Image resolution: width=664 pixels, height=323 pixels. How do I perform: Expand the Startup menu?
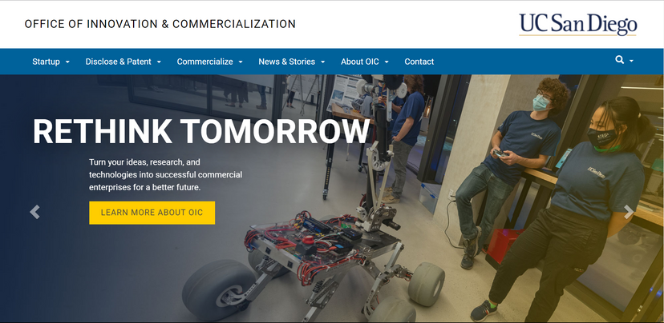coord(51,62)
